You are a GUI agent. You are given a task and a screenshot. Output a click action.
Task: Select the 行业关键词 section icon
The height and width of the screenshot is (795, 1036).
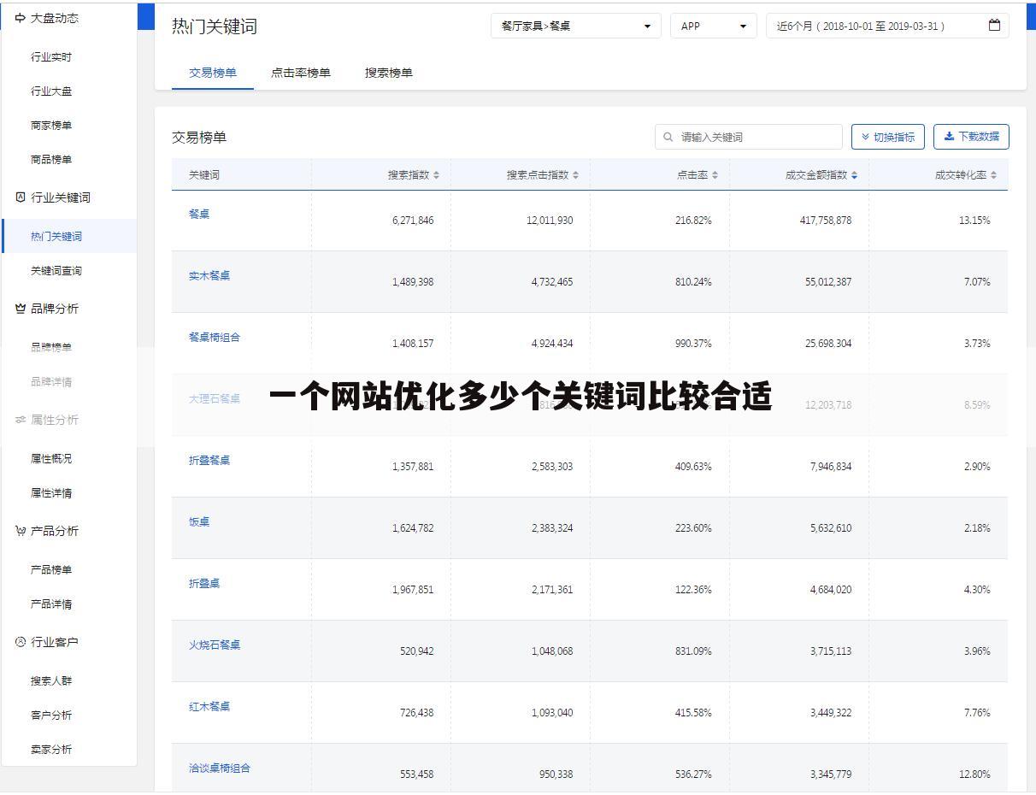pos(20,197)
